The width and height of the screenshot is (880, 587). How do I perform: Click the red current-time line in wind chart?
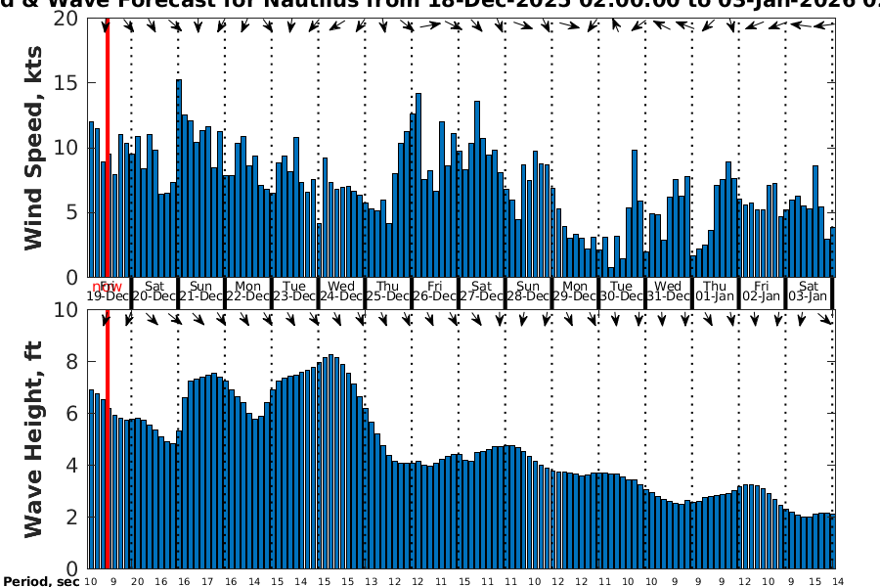point(107,147)
